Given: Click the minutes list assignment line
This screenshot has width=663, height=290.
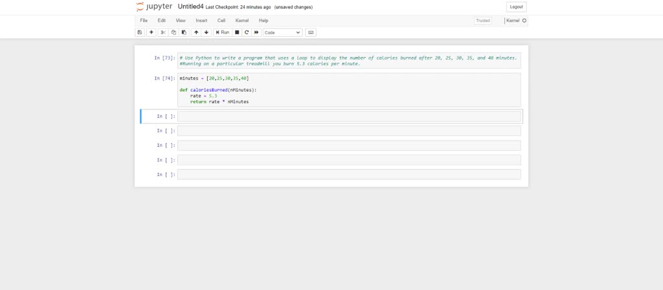Looking at the screenshot, I should click(x=214, y=78).
